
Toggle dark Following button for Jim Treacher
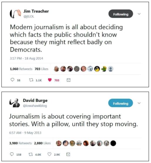click(x=121, y=14)
